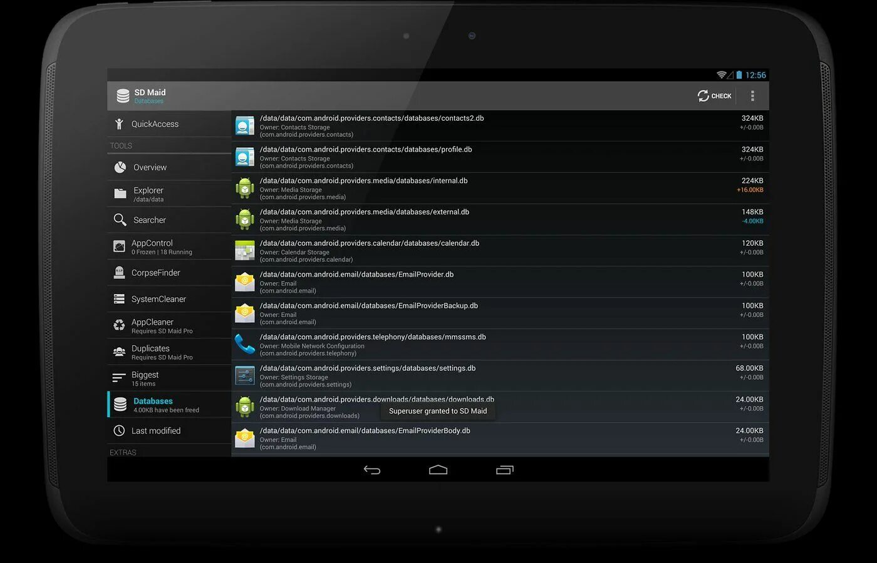Tap the Android icon for downloads.db
The image size is (877, 563).
pos(245,407)
